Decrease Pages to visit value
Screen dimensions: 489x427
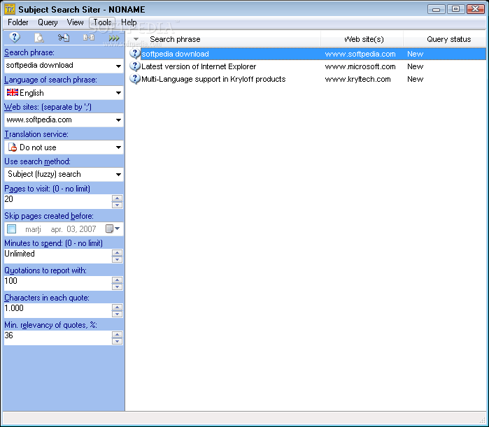[x=117, y=205]
